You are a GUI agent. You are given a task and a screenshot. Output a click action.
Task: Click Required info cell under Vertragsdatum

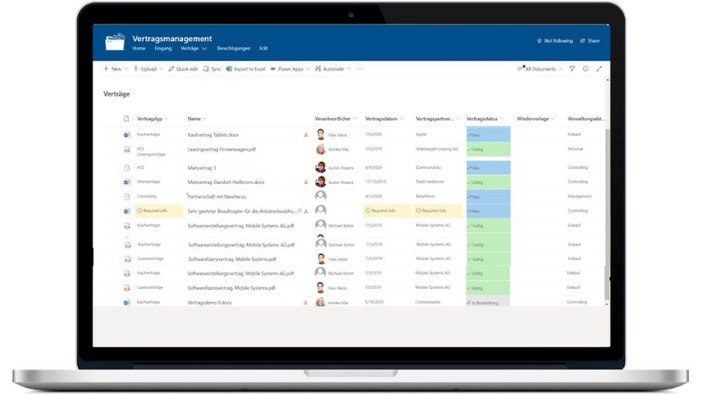[387, 211]
